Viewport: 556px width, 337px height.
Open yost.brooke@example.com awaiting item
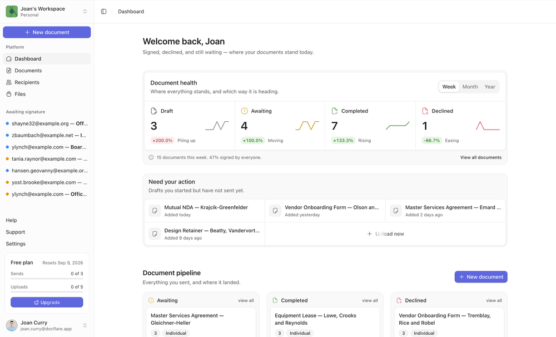47,182
